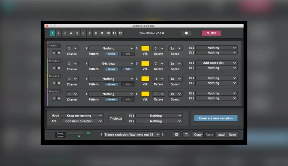Click the Save button

click(x=232, y=134)
